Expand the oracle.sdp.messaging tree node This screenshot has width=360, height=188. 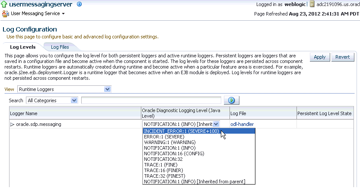click(12, 124)
